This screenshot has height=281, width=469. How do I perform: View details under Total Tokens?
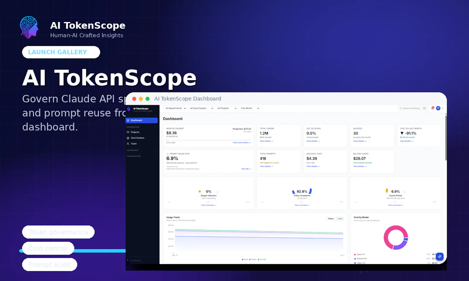[x=266, y=141]
